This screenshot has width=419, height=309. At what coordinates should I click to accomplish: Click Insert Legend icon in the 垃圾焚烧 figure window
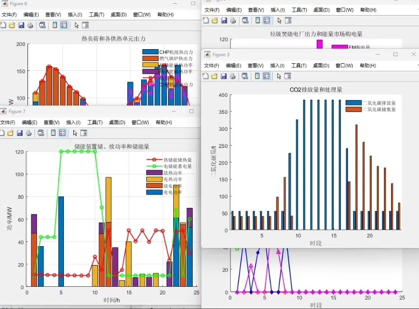[x=267, y=20]
